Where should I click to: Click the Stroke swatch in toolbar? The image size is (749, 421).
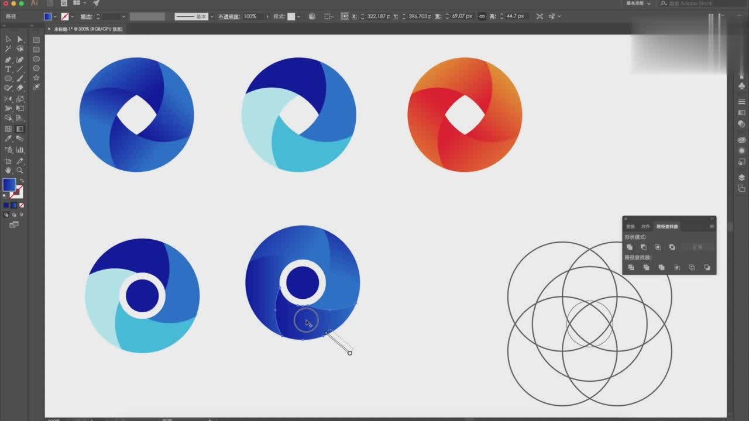coord(18,192)
